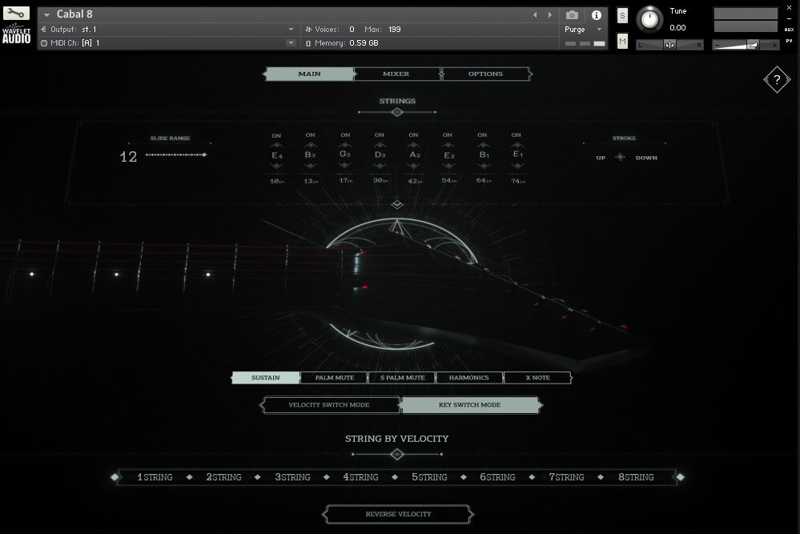Click the PV icon in the Kontakt header
The width and height of the screenshot is (800, 534).
[x=791, y=41]
